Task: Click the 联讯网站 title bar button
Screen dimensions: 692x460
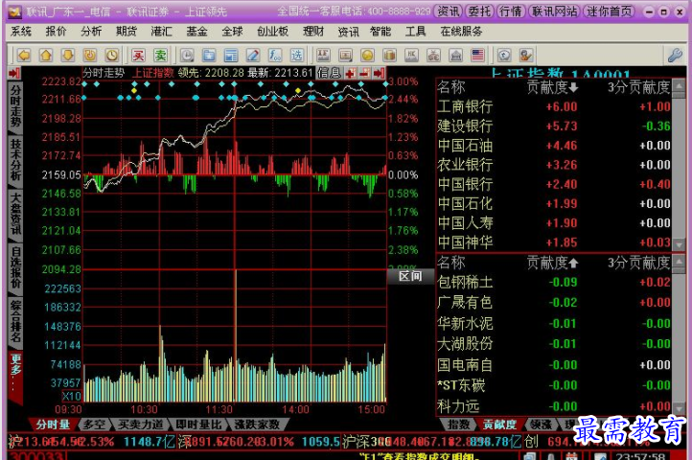Action: tap(554, 11)
